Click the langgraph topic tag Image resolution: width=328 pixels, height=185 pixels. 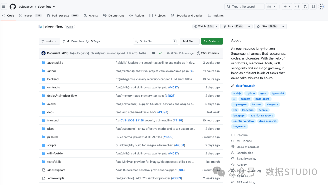[x=239, y=116]
